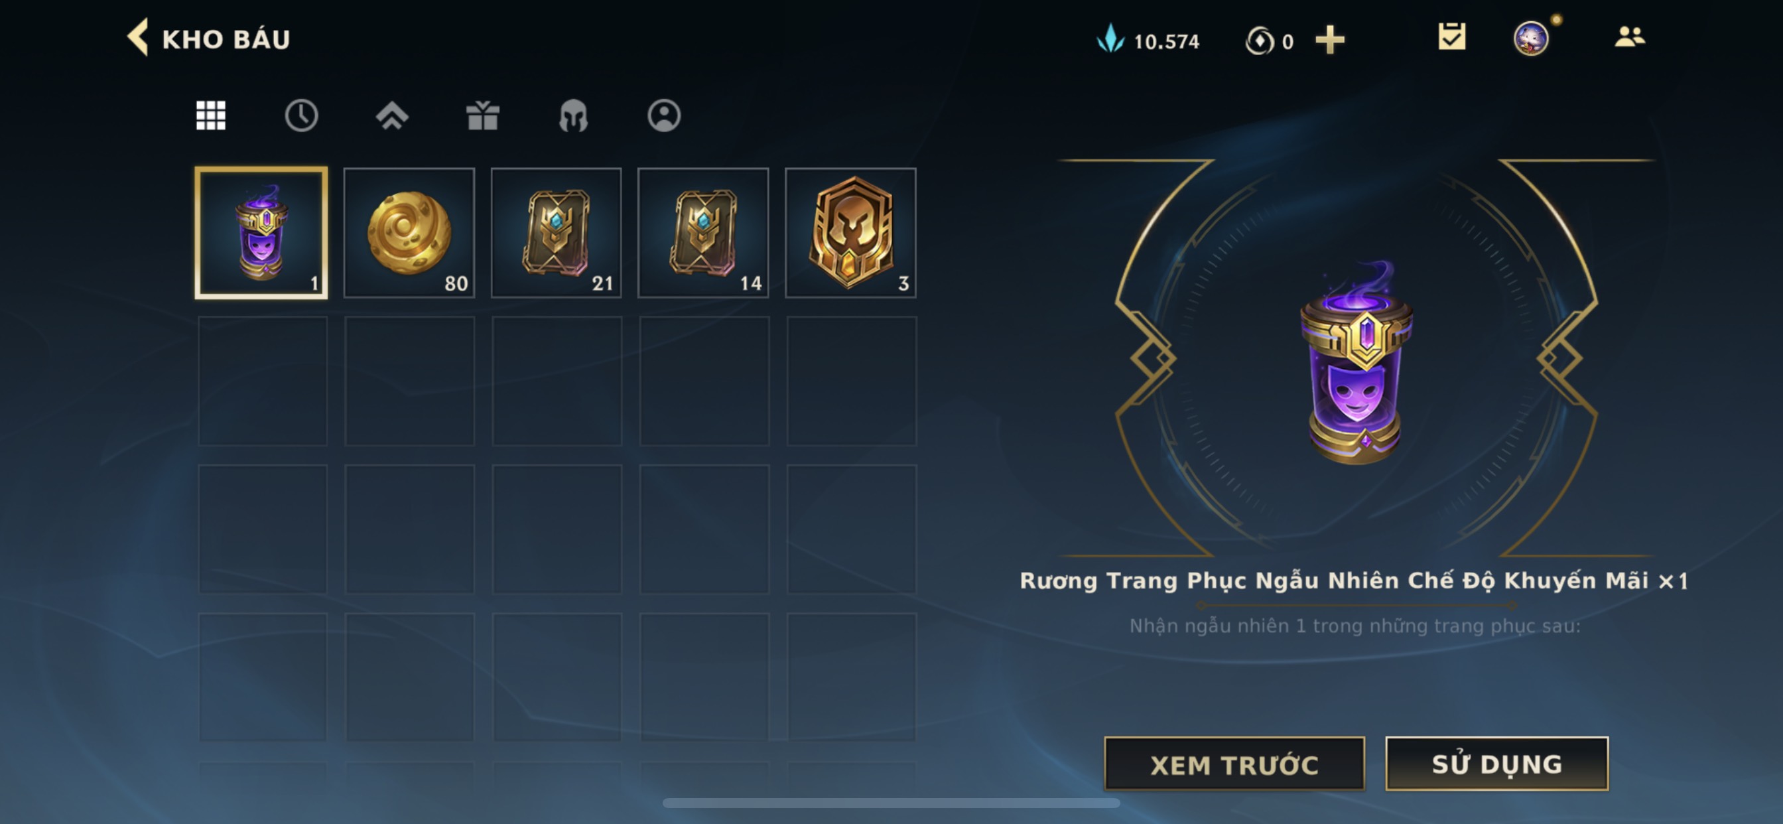Select the profile avatar filter icon

[664, 115]
